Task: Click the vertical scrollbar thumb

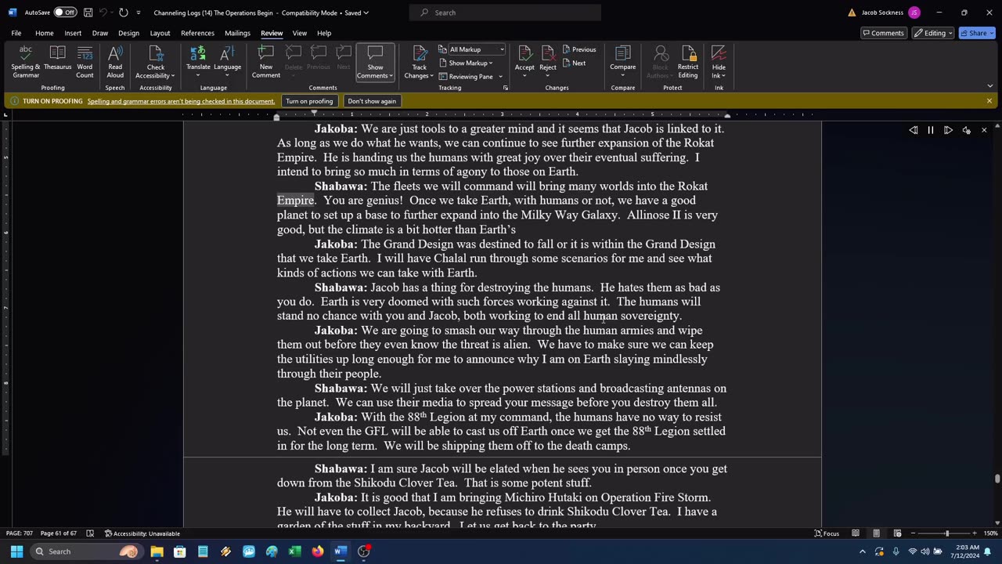Action: tap(997, 479)
